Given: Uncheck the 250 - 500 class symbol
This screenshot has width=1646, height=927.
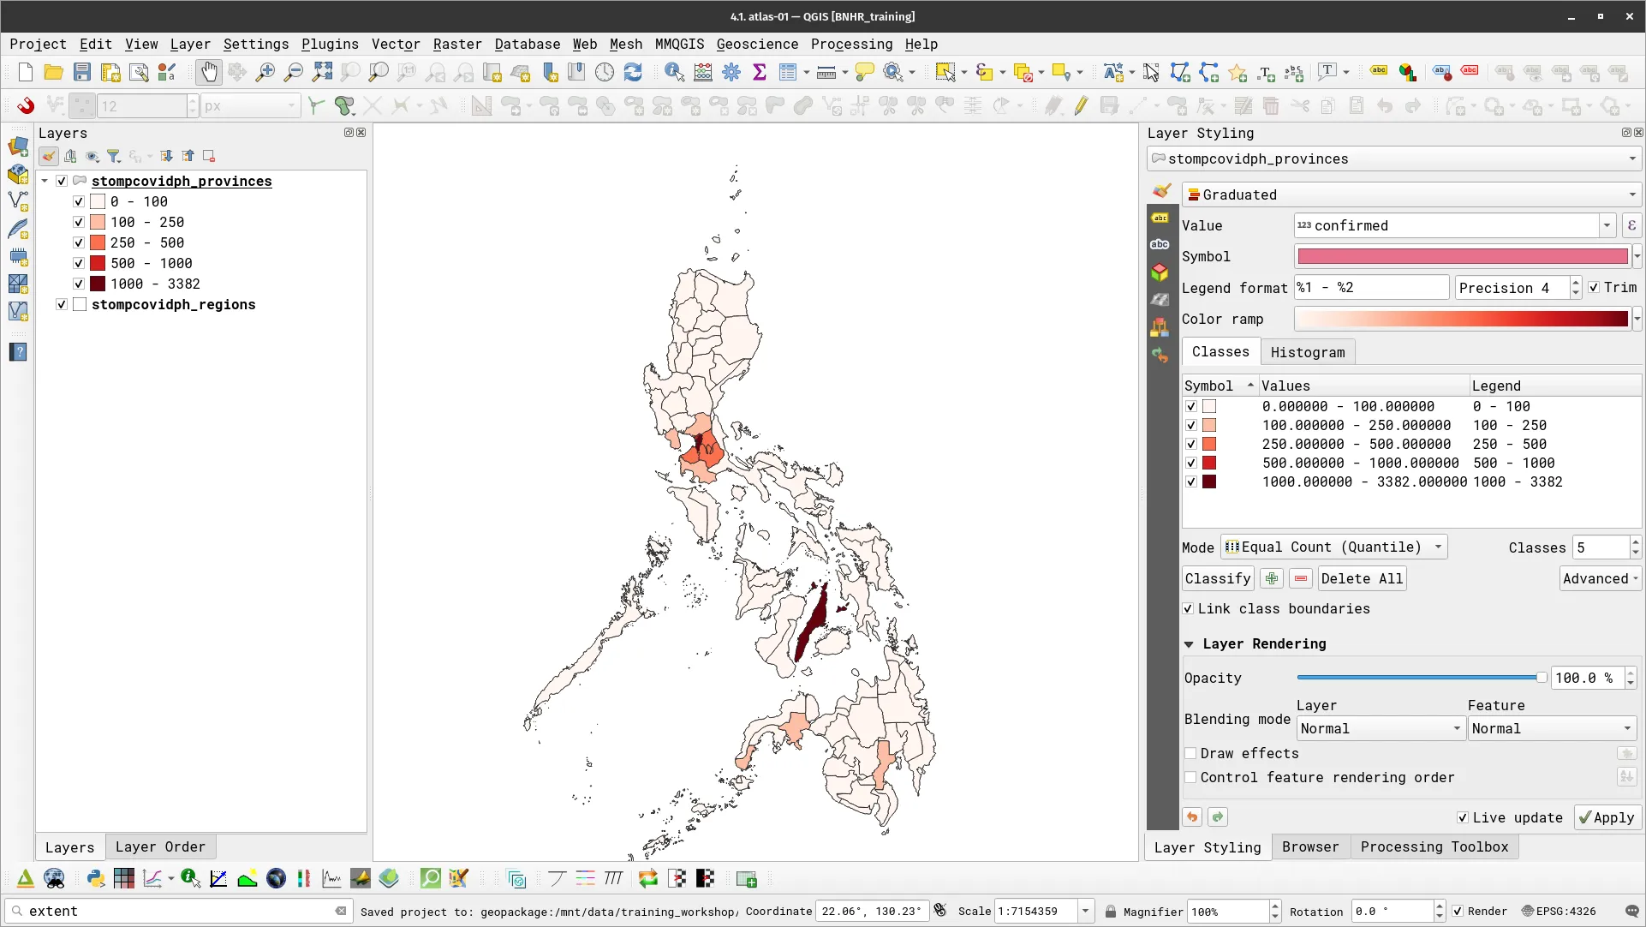Looking at the screenshot, I should (1191, 444).
